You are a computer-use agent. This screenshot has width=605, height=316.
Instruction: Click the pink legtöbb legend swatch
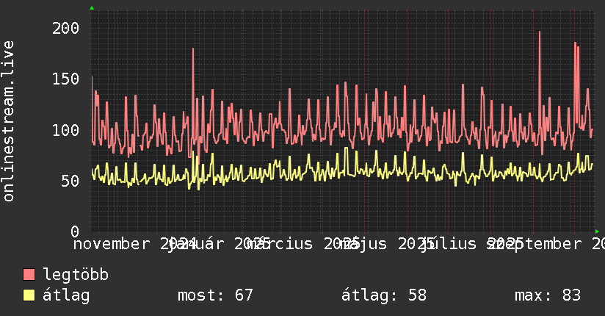coord(29,274)
